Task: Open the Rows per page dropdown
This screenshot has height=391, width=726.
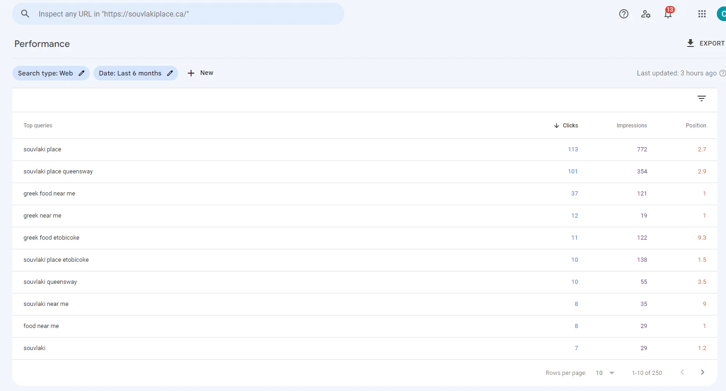Action: pos(605,373)
